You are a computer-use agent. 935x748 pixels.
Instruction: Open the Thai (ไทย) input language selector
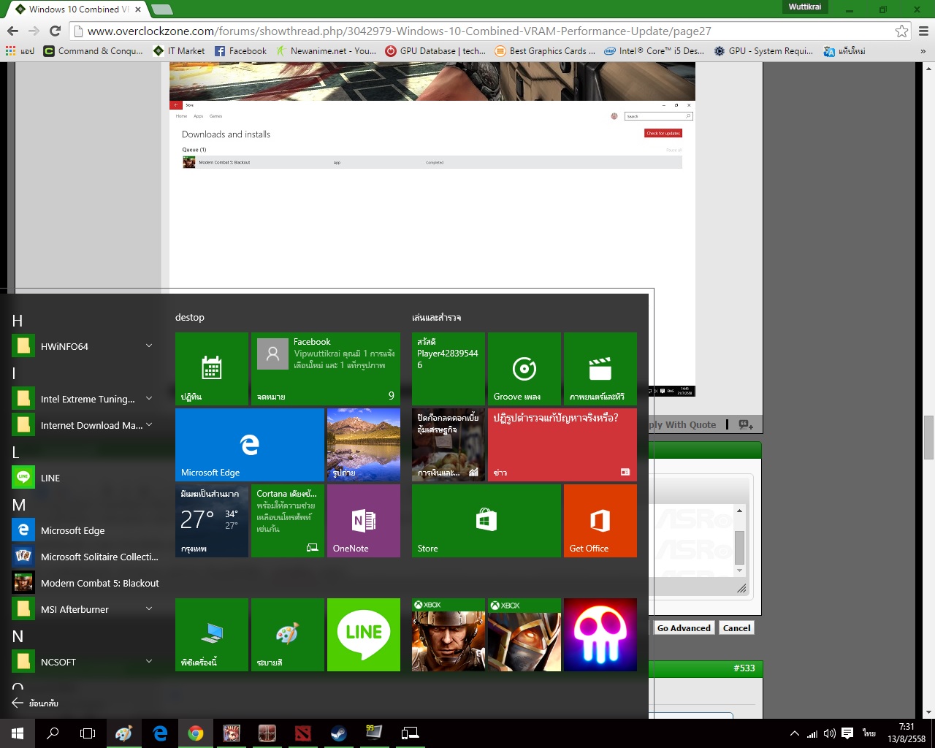point(869,733)
